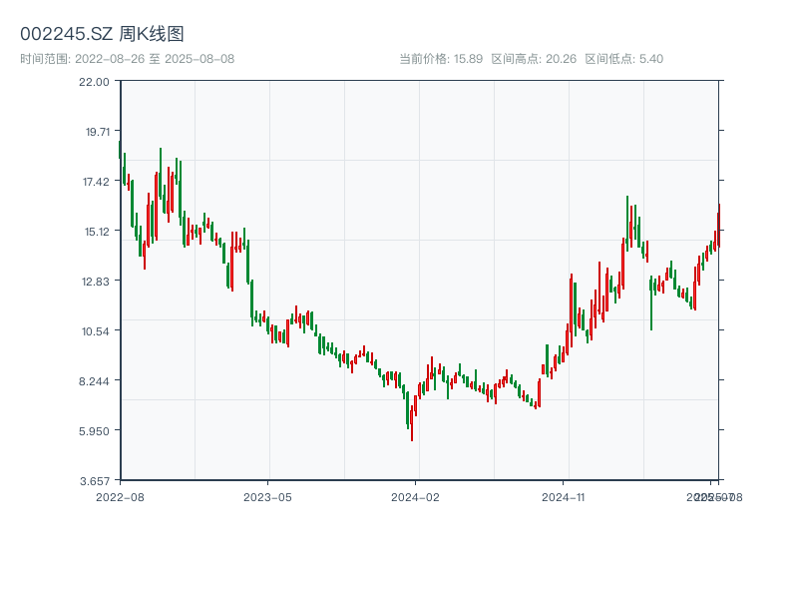
Task: Click the 区间低点 5.40 label
Action: pyautogui.click(x=623, y=59)
